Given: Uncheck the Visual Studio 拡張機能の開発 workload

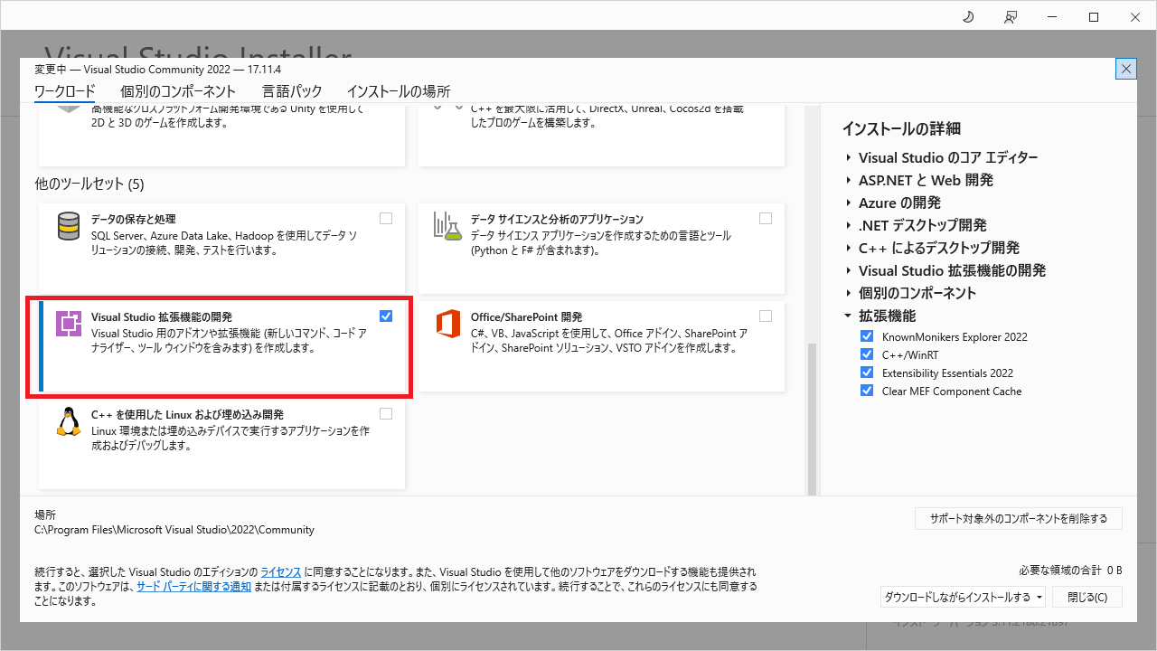Looking at the screenshot, I should [x=386, y=316].
